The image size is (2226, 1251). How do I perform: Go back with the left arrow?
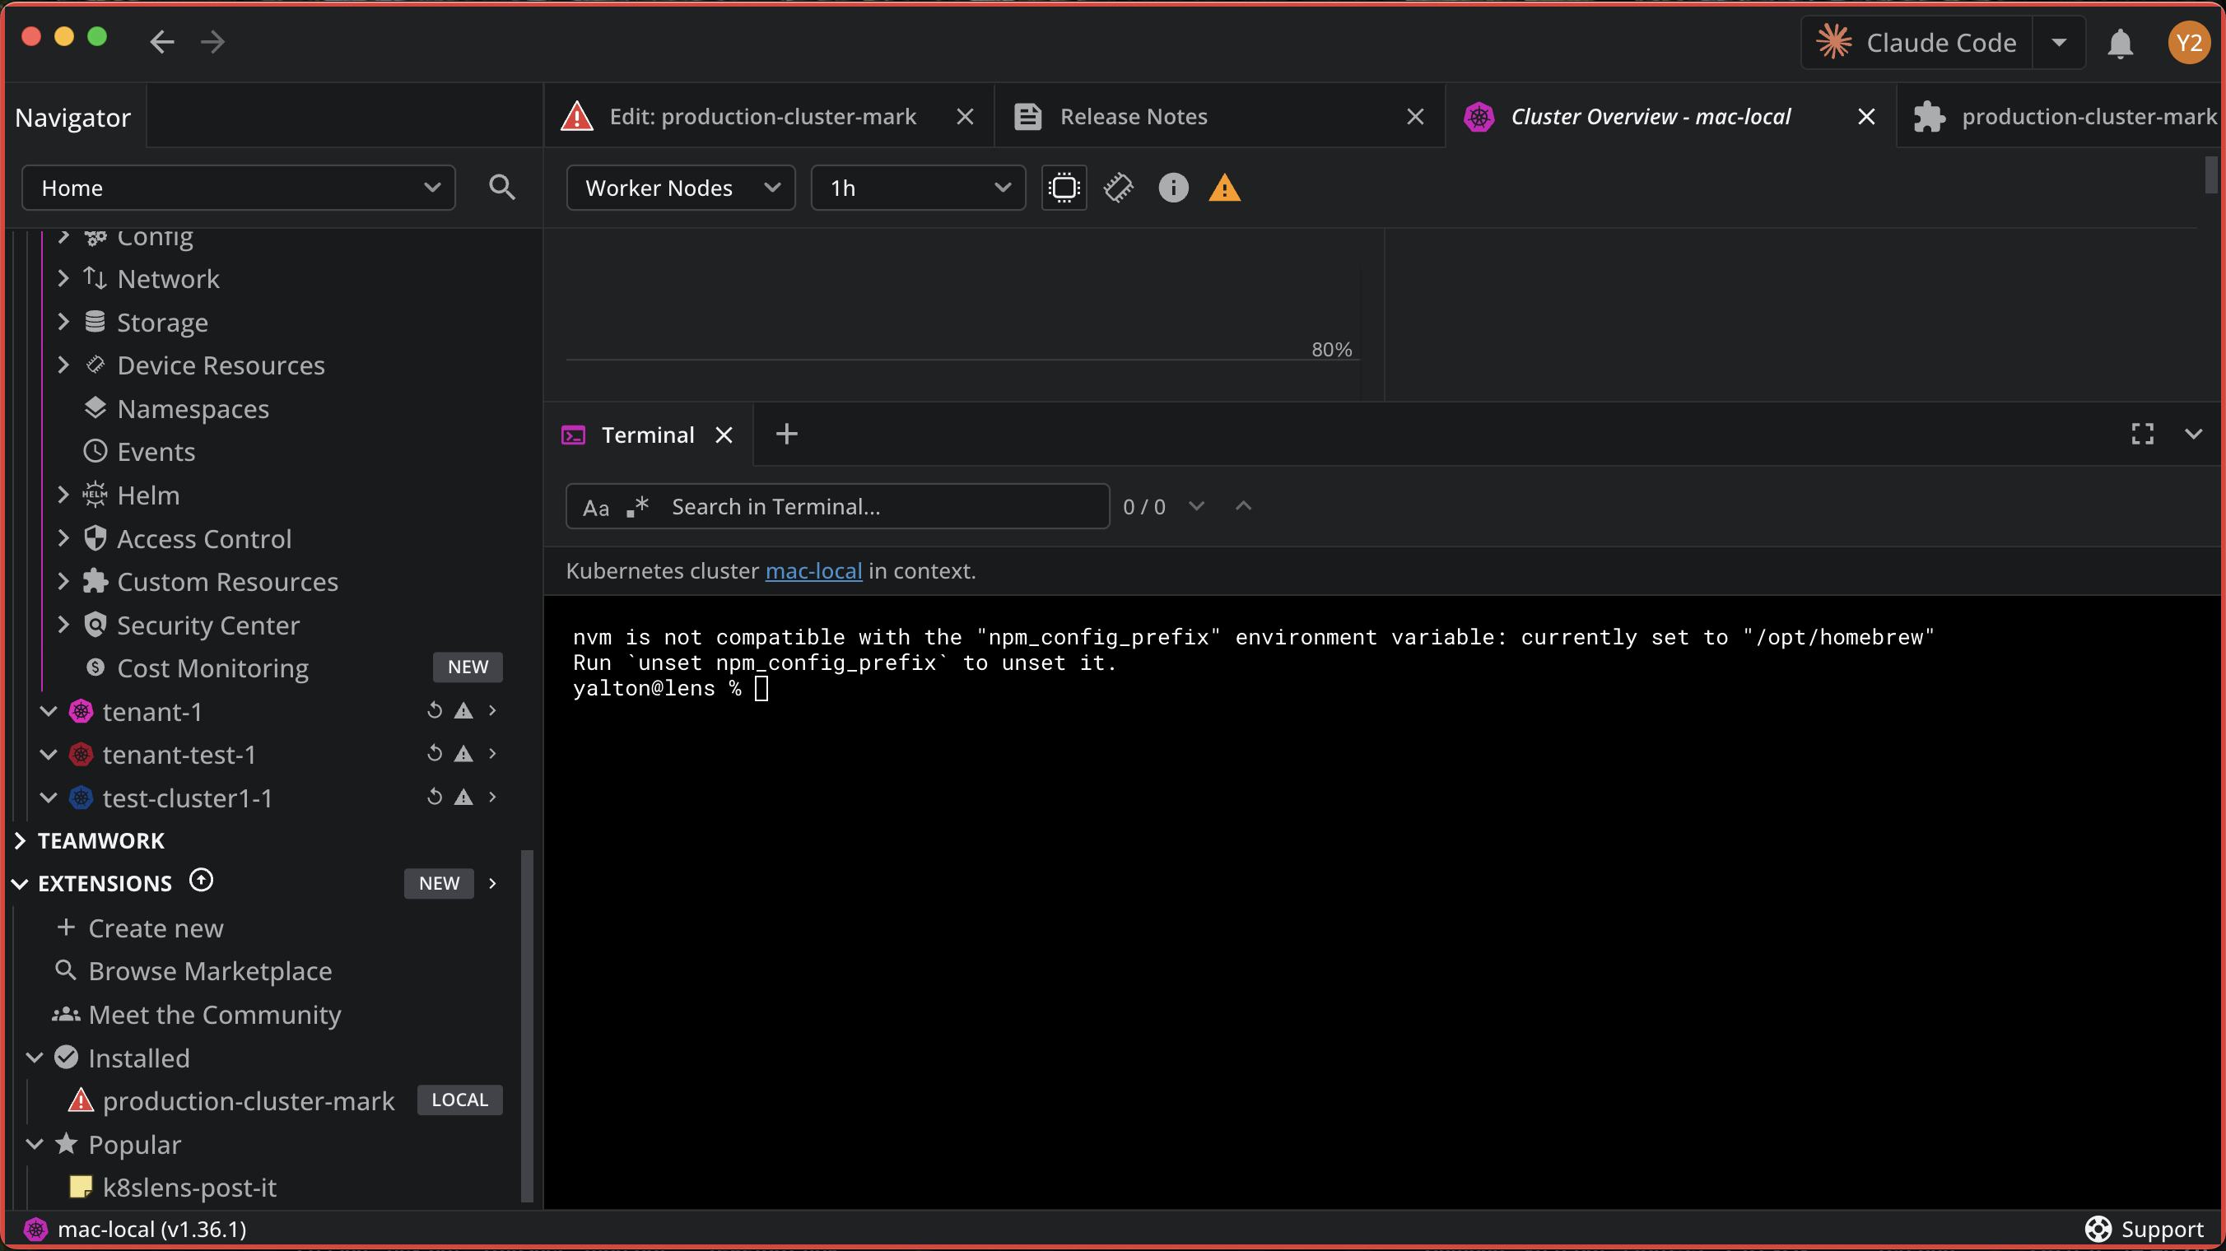[161, 41]
